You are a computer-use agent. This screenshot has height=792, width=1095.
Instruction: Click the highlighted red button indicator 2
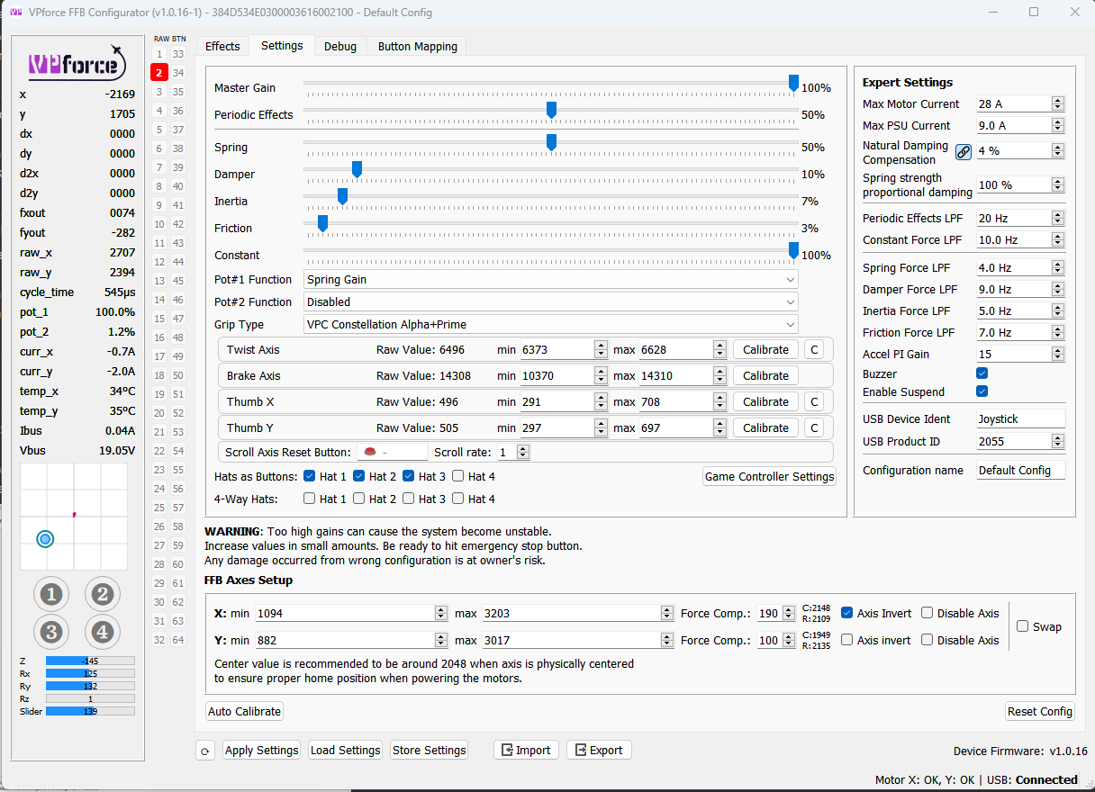(158, 72)
